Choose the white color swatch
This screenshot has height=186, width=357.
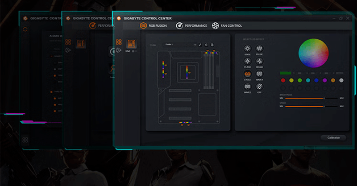[x=341, y=80]
